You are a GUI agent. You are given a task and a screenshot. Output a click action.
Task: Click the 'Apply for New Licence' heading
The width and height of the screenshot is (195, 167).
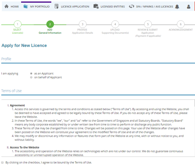[x=24, y=46]
